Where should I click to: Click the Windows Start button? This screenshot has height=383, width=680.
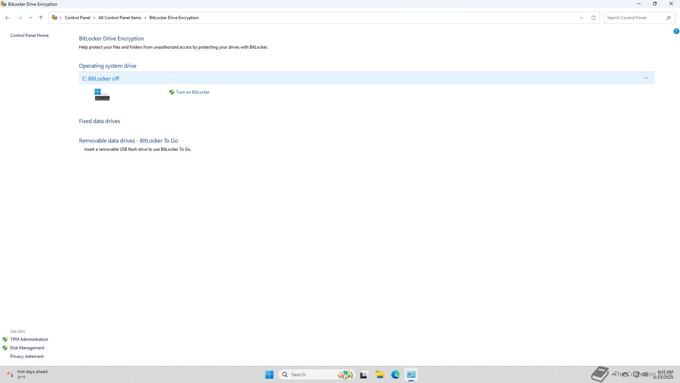(269, 374)
